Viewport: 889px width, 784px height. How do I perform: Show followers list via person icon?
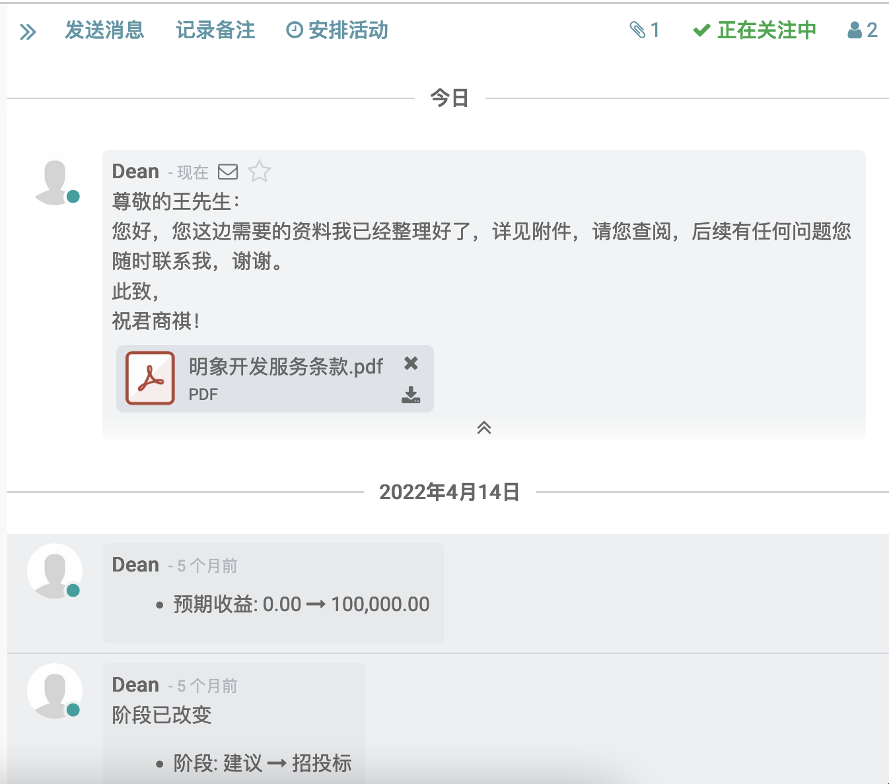click(862, 30)
